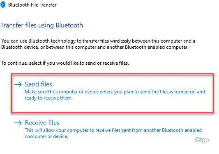Click the 'Transfer files using Bluetooth' heading
219x154 pixels.
click(x=42, y=25)
